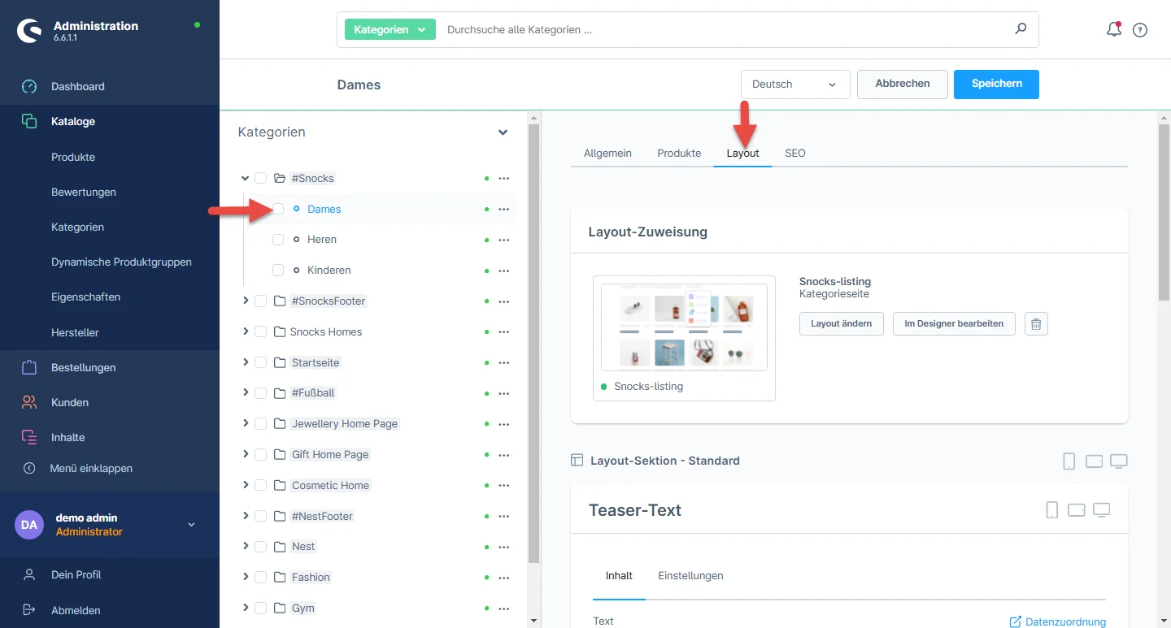Click the Speichern button

pyautogui.click(x=996, y=84)
